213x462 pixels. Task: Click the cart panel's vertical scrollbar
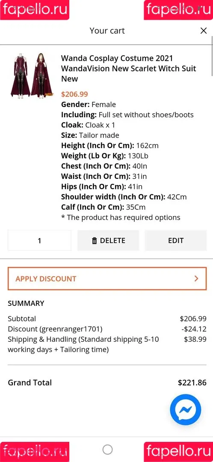tap(212, 56)
